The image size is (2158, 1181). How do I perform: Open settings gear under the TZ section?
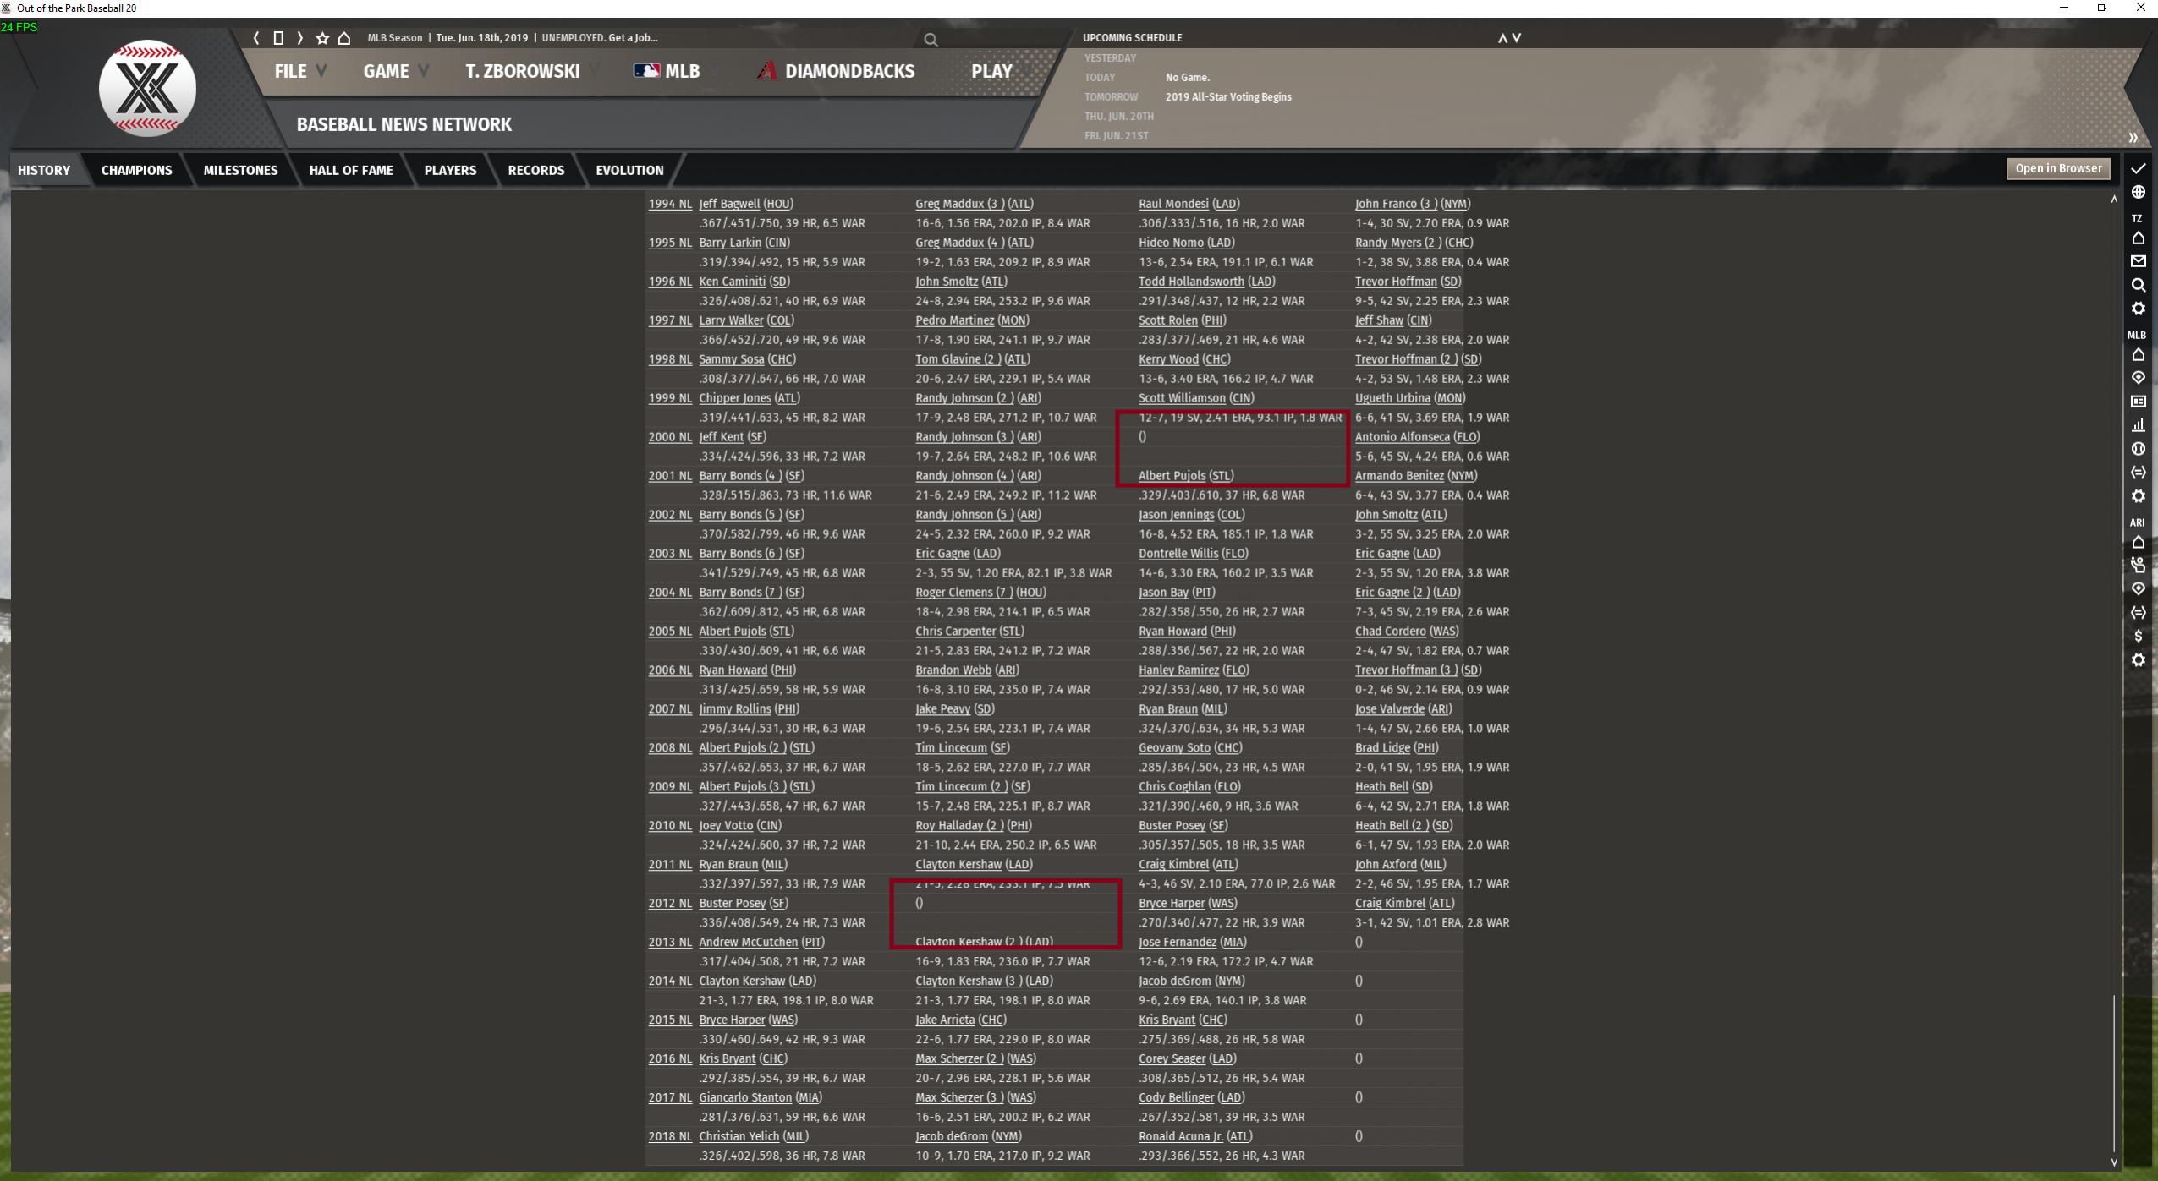(x=2138, y=309)
